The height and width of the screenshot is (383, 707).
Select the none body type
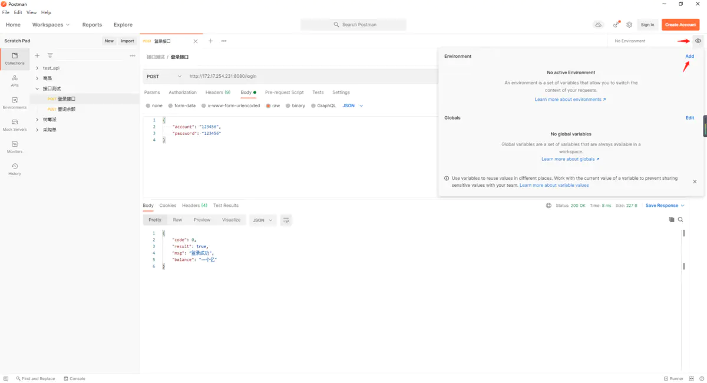(x=154, y=106)
